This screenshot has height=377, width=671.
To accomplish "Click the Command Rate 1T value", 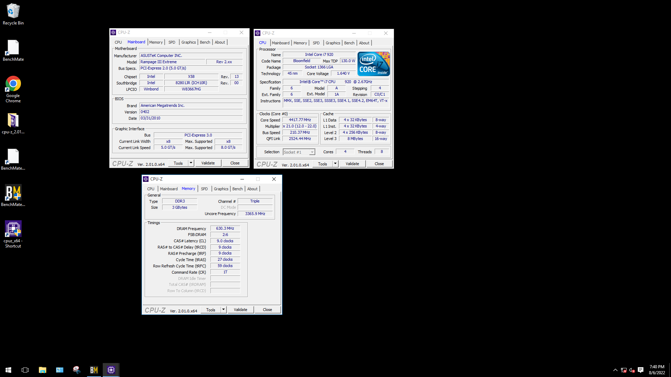I will pos(225,272).
